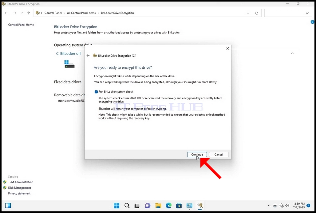Click the search magnifier icon

tap(307, 13)
